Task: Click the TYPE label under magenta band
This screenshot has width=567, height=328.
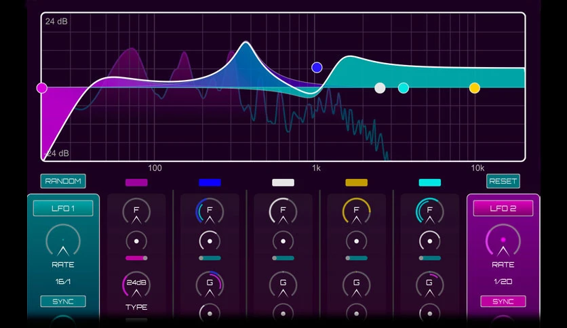Action: point(136,307)
